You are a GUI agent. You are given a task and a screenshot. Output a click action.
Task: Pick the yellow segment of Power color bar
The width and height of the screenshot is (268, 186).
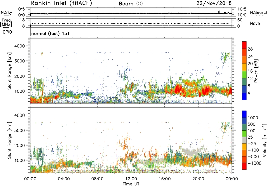pyautogui.click(x=244, y=67)
